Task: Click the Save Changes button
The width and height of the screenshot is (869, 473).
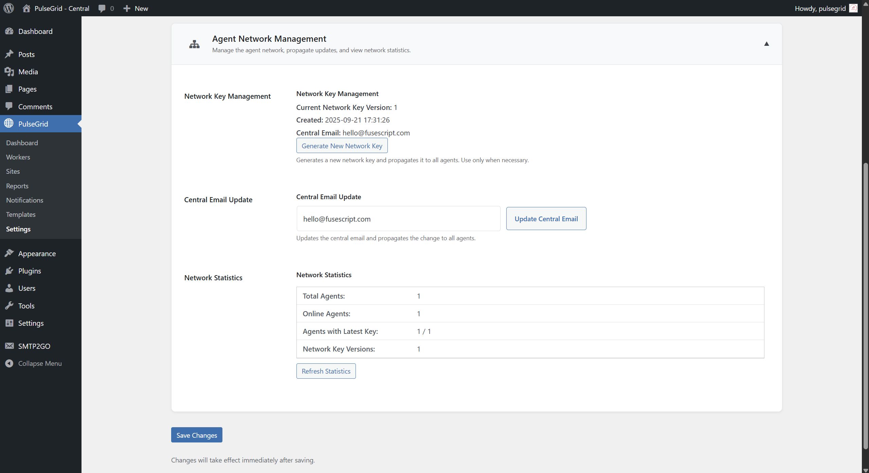Action: click(x=197, y=435)
